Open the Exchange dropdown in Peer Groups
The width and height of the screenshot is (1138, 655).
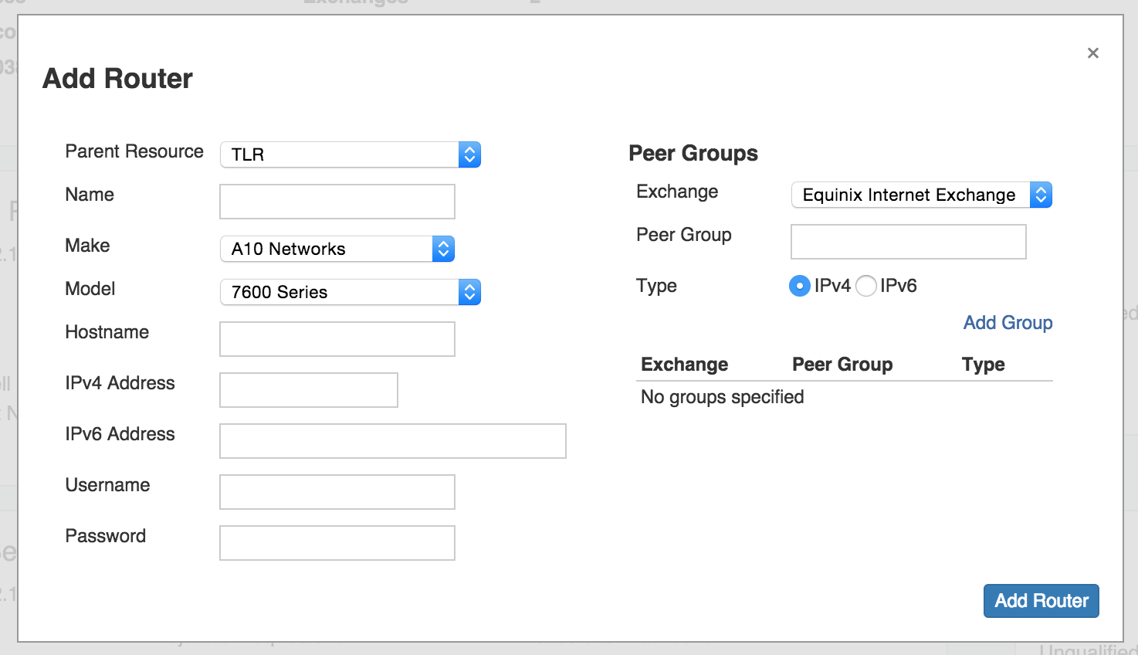tap(921, 195)
